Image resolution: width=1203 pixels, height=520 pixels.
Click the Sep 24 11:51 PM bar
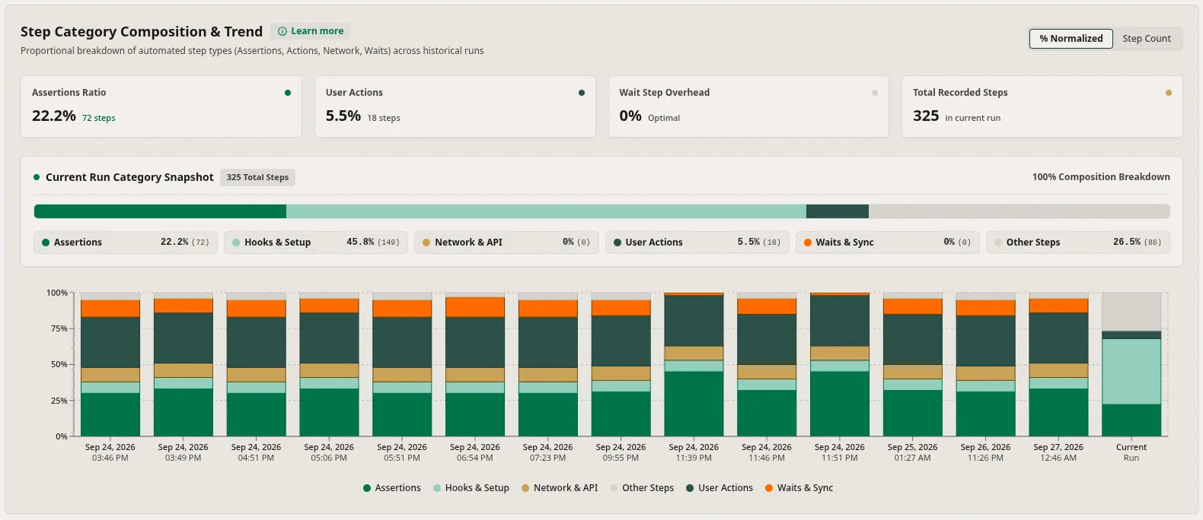[840, 365]
